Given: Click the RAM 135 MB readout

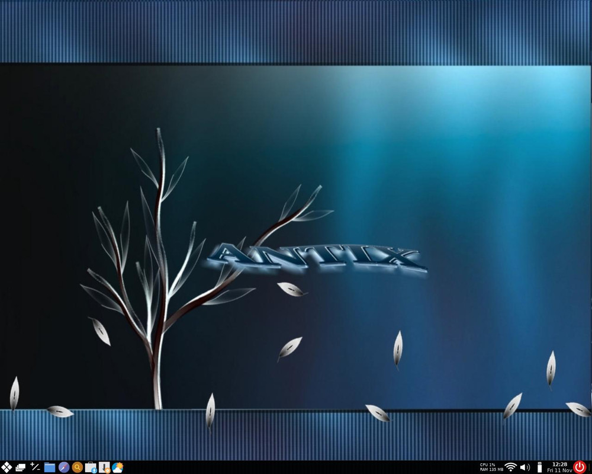Looking at the screenshot, I should coord(491,469).
